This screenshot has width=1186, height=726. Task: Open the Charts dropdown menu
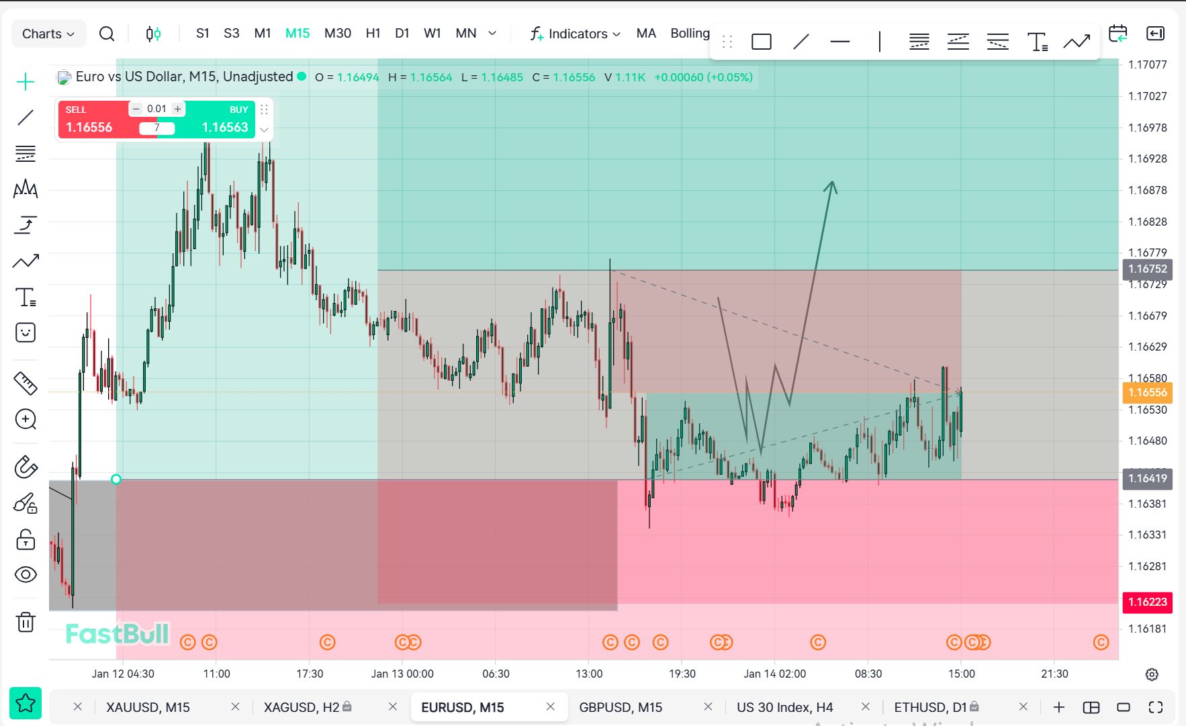point(48,34)
